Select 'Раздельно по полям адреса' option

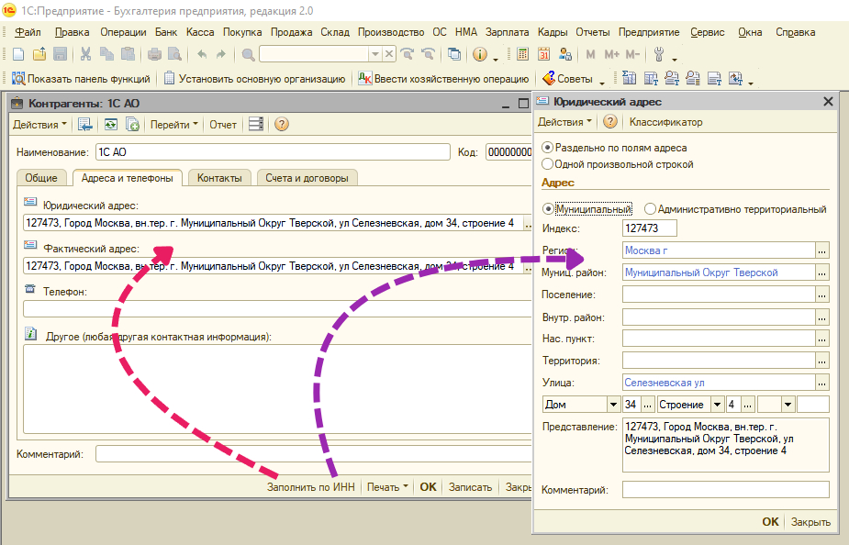[548, 147]
